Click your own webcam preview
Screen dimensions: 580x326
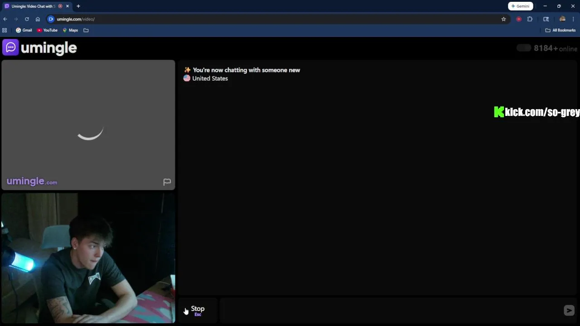[x=88, y=258]
